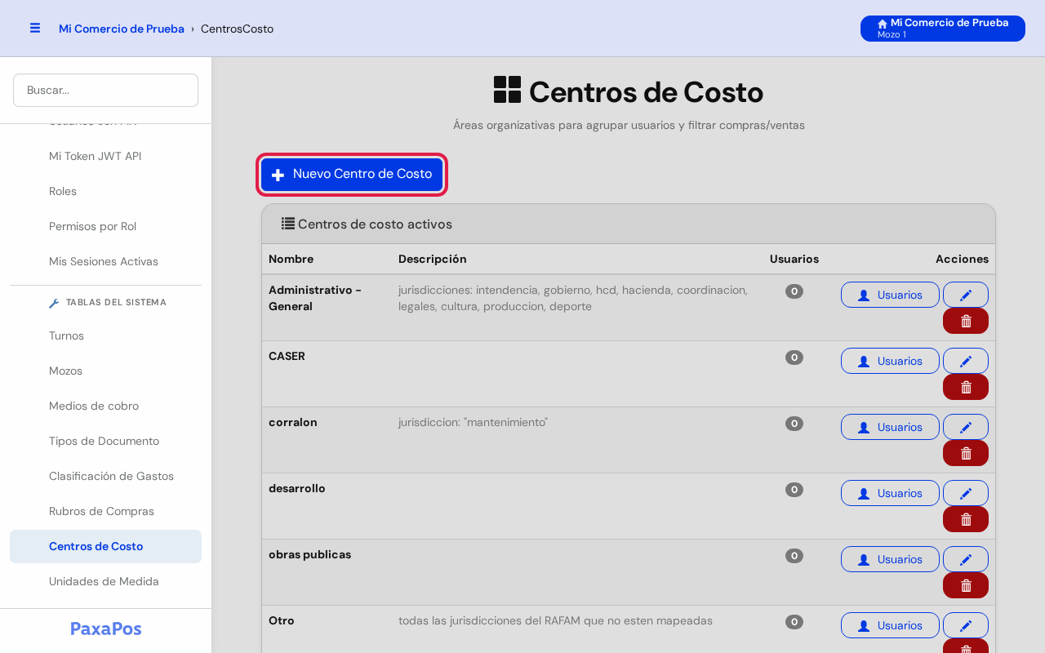Open the Roles menu item

coord(105,191)
